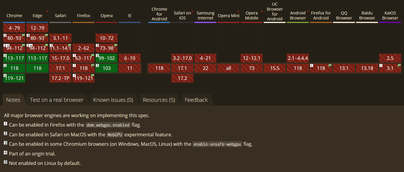Open the Feedback tab
This screenshot has width=404, height=172.
click(x=196, y=100)
